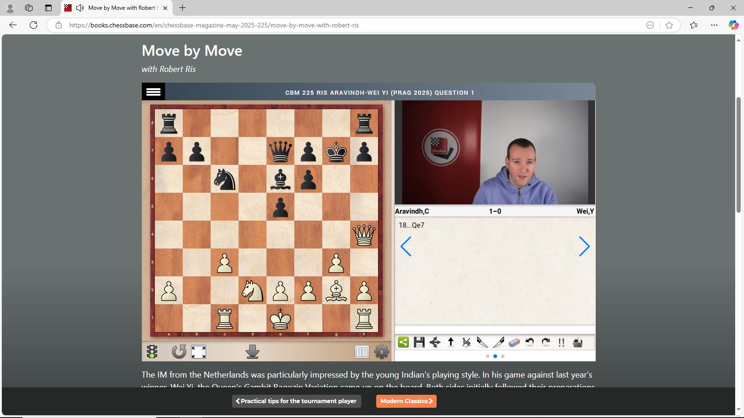Open Practical tips for the tournament player
Screen dimensions: 744x418
[296, 401]
